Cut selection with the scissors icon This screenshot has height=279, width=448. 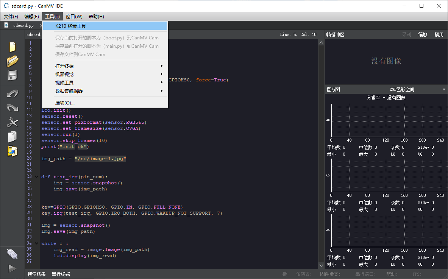[12, 122]
